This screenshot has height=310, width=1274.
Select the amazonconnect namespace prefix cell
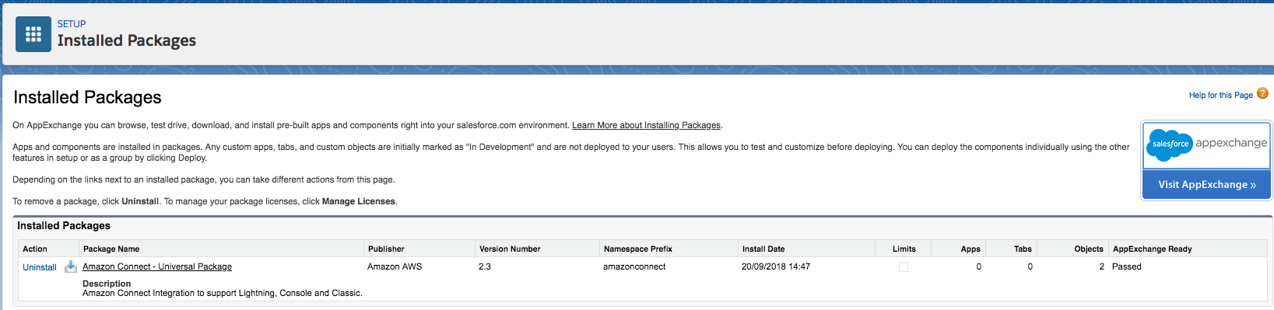[634, 266]
